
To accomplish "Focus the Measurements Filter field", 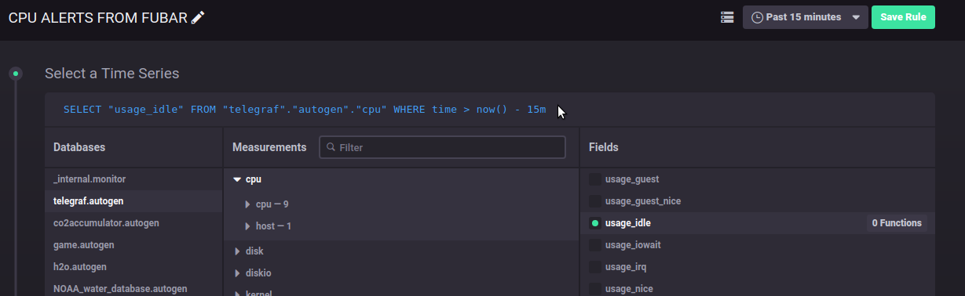I will (442, 147).
